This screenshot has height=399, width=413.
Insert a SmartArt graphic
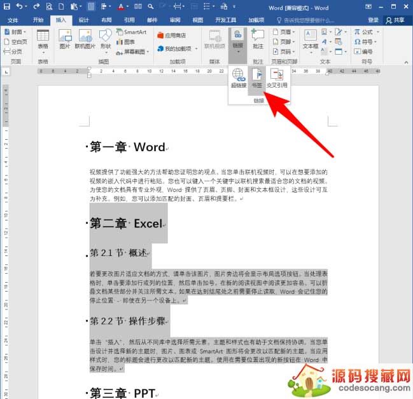(131, 31)
